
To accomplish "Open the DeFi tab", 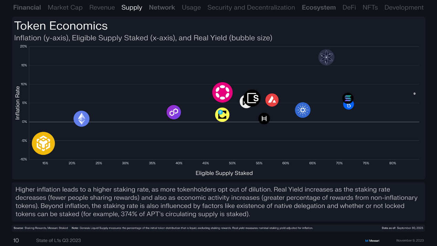I will (349, 7).
